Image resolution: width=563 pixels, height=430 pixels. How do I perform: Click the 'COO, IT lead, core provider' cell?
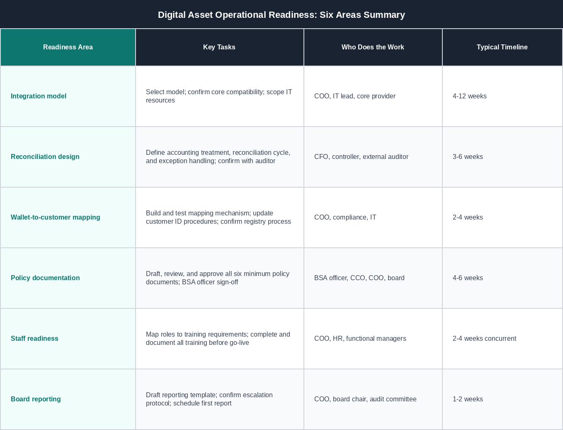373,96
